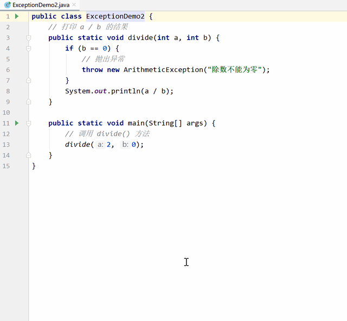Click fold end marker at line 14
347x321 pixels.
click(x=28, y=155)
